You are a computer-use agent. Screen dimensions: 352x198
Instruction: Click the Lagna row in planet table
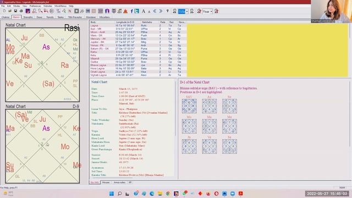(137, 26)
